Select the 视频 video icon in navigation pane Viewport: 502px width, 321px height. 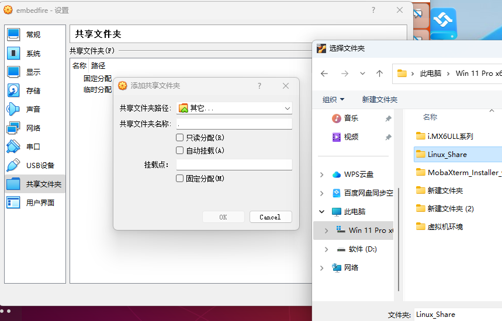[336, 137]
